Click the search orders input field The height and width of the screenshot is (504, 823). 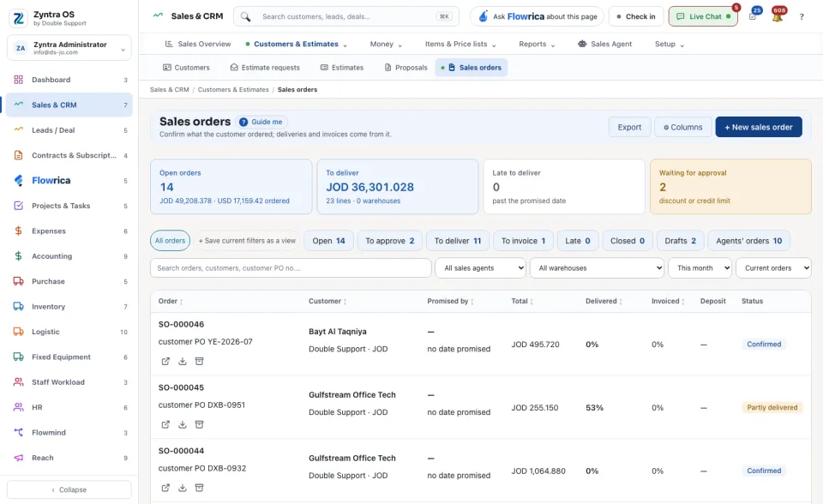(291, 267)
